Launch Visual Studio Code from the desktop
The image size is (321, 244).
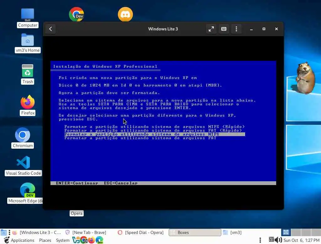pos(23,166)
